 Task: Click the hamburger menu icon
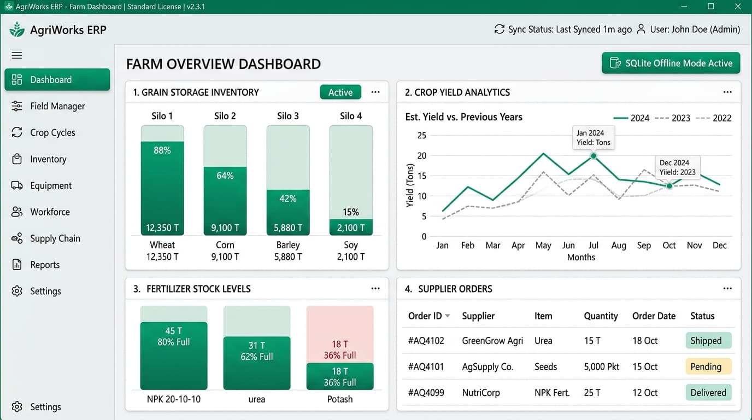click(17, 55)
